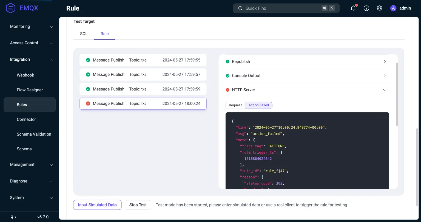Switch to the SQL tab
This screenshot has height=222, width=421.
point(84,34)
